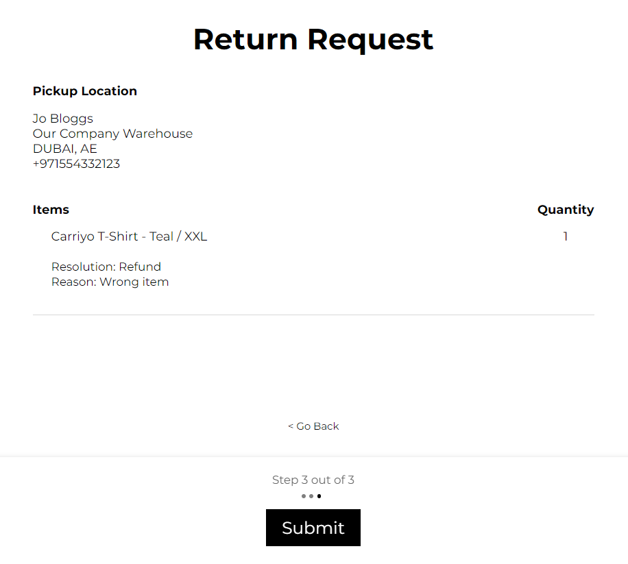628x564 pixels.
Task: Click the black Submit button
Action: (x=313, y=527)
